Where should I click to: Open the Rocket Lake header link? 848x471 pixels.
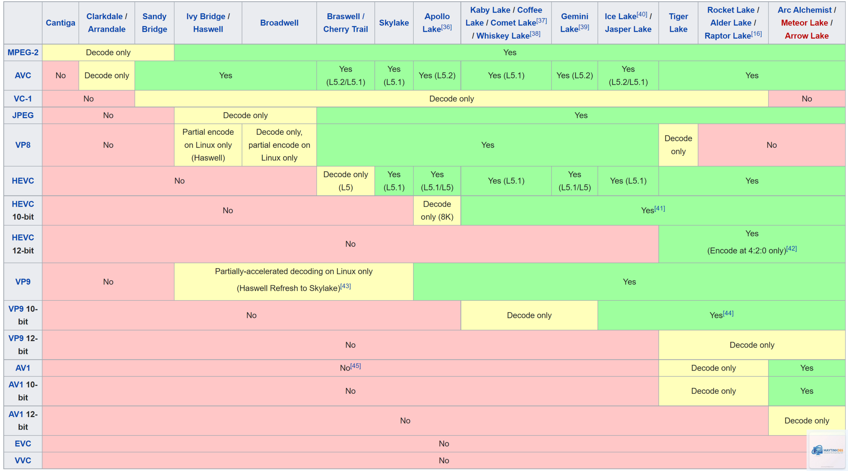click(731, 10)
